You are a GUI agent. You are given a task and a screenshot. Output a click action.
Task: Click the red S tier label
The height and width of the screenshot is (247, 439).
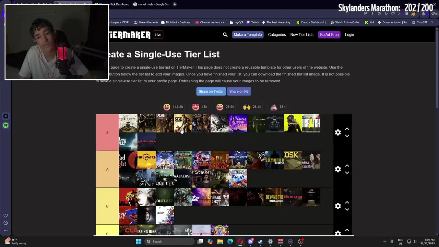[x=107, y=132]
